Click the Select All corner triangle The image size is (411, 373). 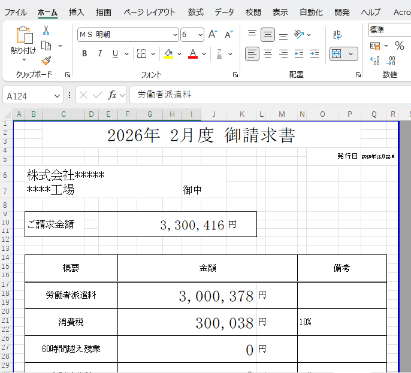tap(6, 114)
